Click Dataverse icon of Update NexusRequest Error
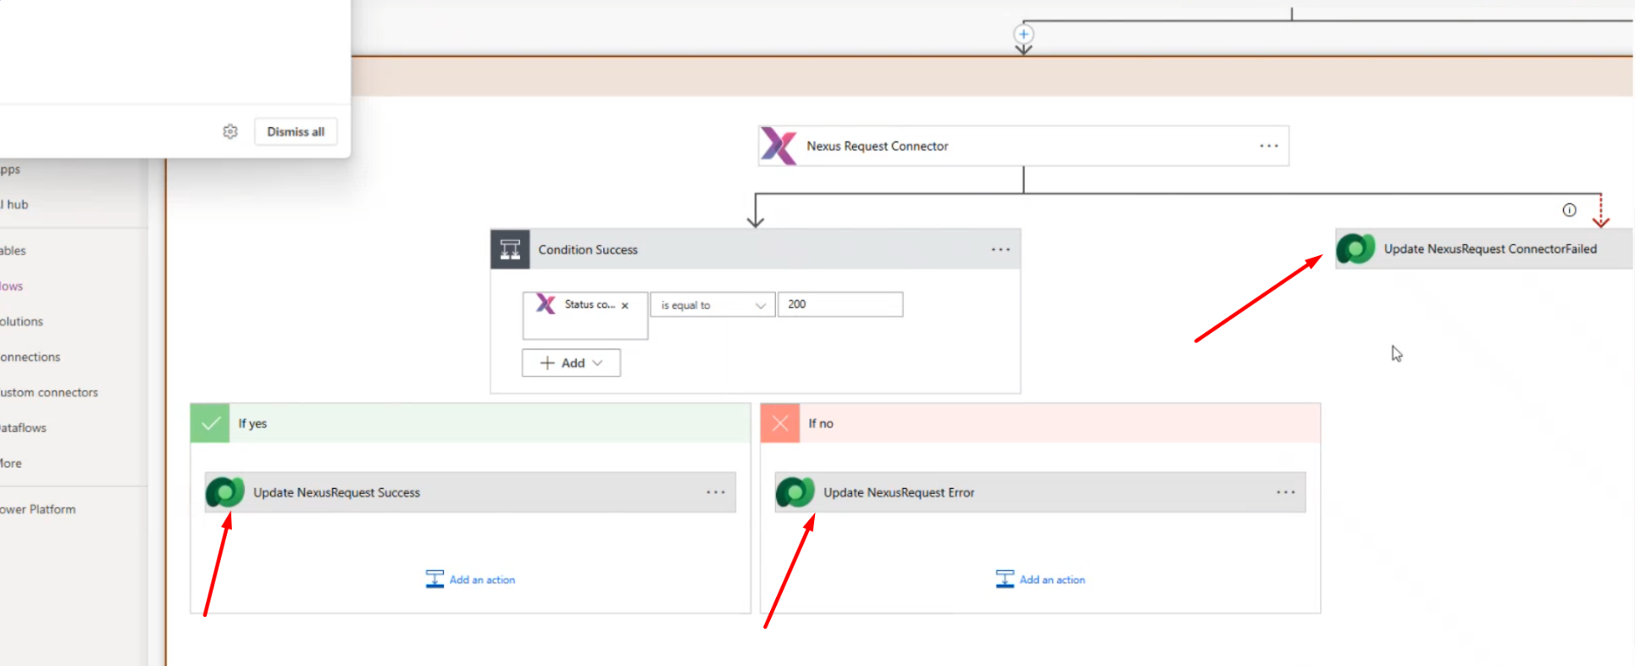The height and width of the screenshot is (666, 1635). click(x=795, y=492)
